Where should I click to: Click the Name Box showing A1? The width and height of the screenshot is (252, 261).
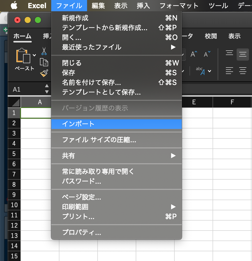pyautogui.click(x=26, y=89)
